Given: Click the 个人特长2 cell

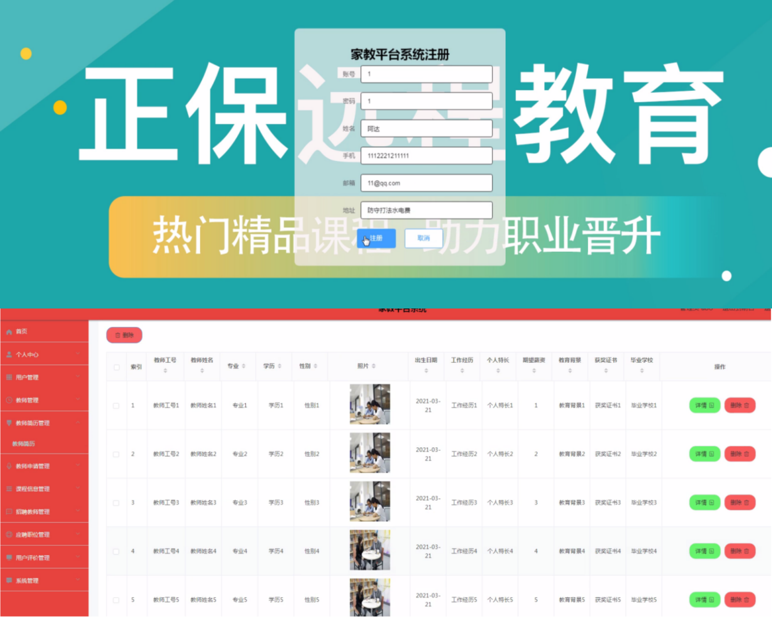Looking at the screenshot, I should [500, 454].
